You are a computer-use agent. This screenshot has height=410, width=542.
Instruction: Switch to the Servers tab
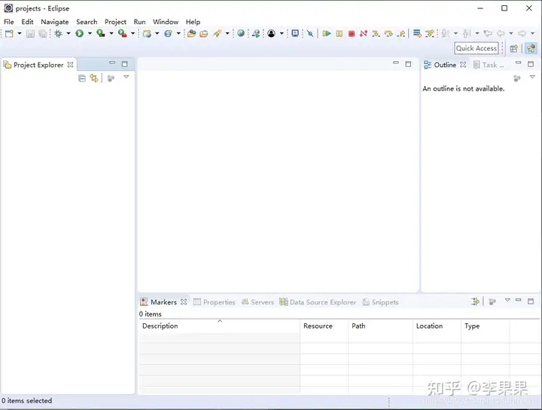pyautogui.click(x=257, y=302)
